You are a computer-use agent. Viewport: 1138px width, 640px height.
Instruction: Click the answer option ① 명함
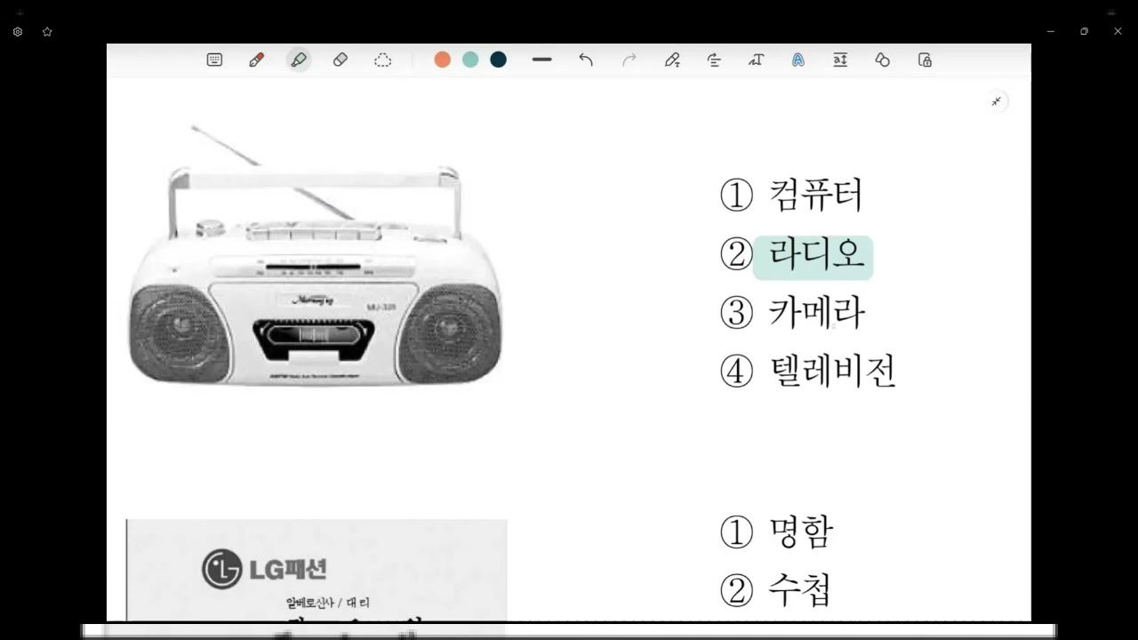click(775, 532)
